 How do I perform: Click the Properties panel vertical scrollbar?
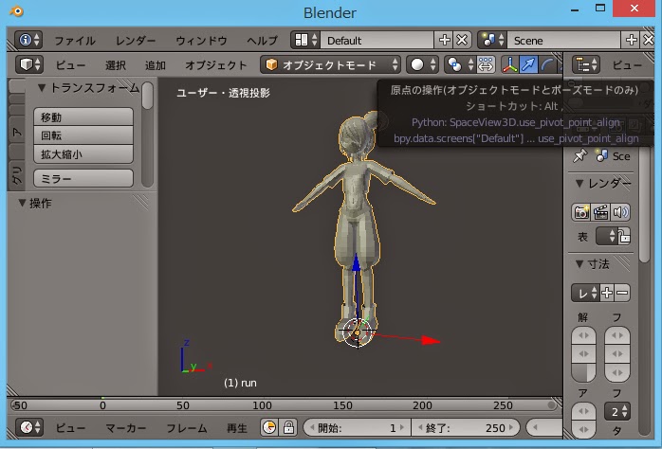[x=644, y=206]
